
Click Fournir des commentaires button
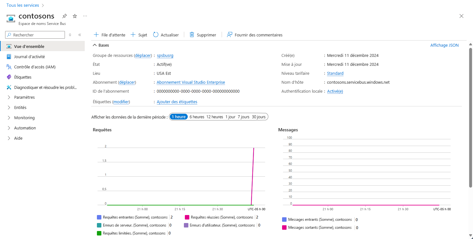click(255, 35)
